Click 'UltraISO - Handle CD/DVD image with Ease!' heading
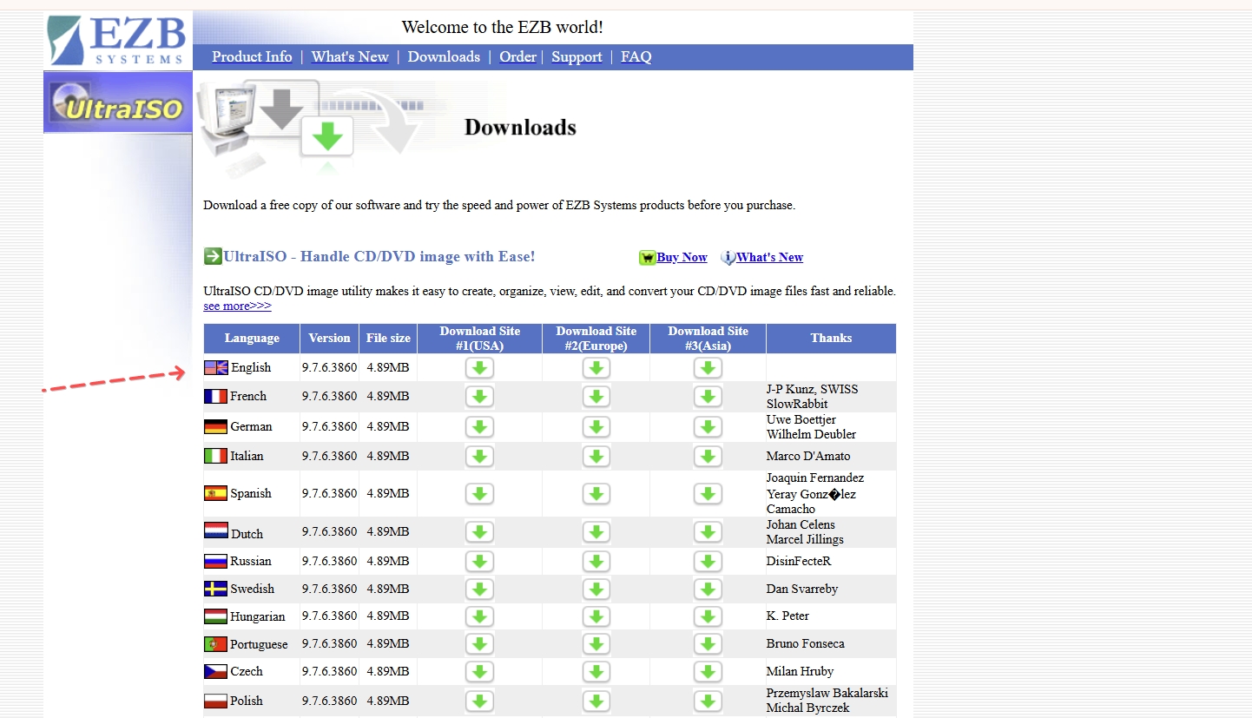The width and height of the screenshot is (1252, 718). pyautogui.click(x=379, y=257)
